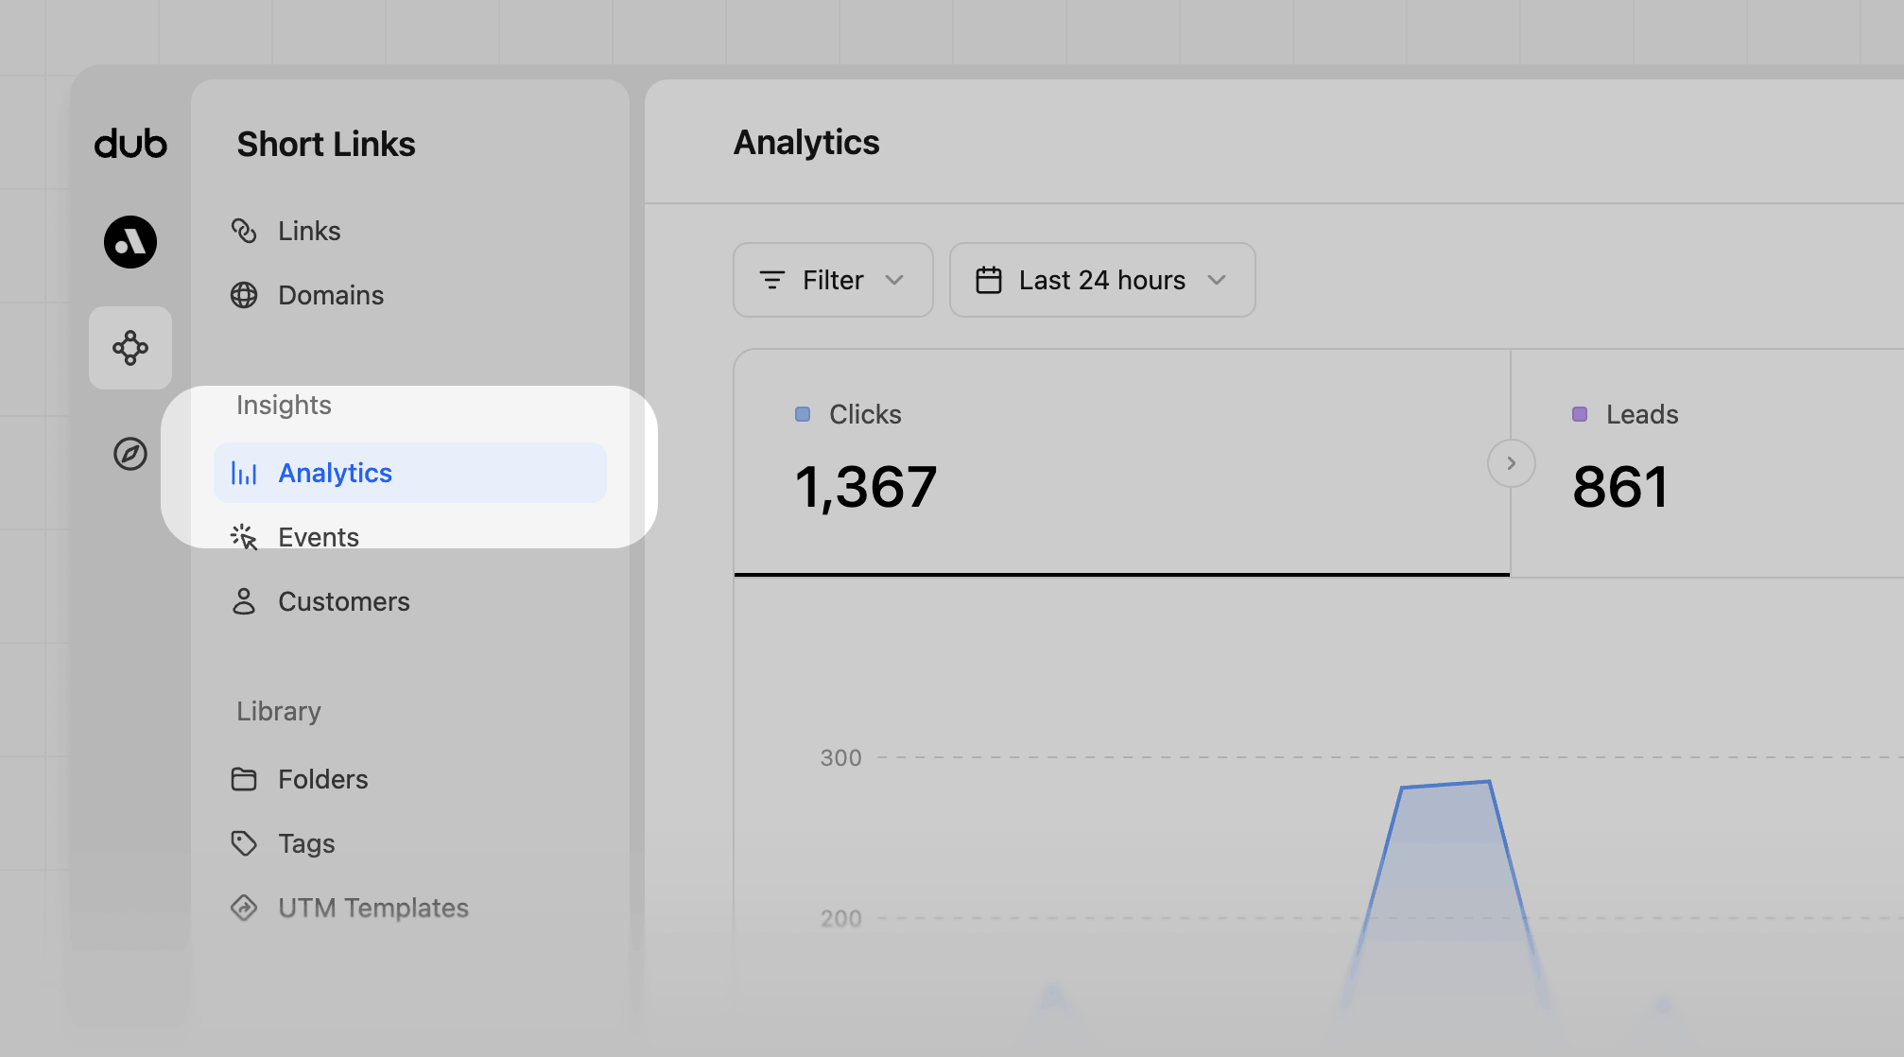
Task: Open the workspace avatar switcher
Action: (x=130, y=242)
